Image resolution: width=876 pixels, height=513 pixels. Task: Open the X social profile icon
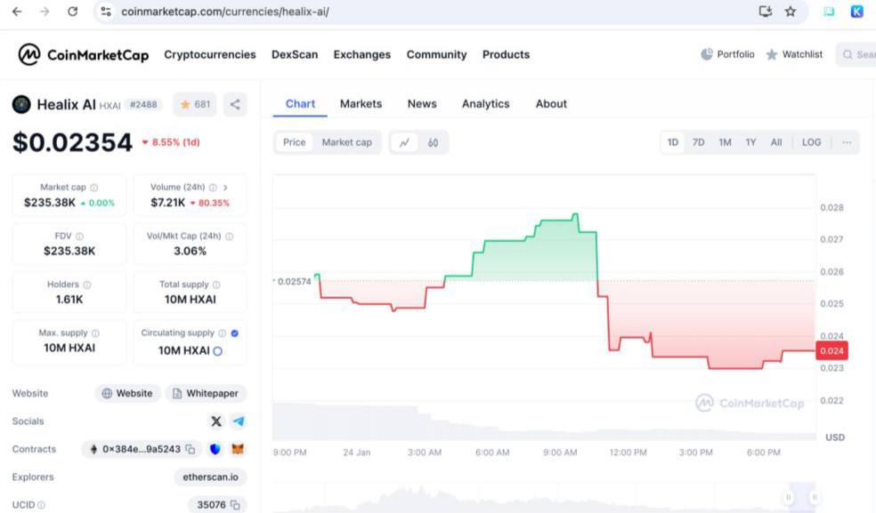tap(216, 421)
